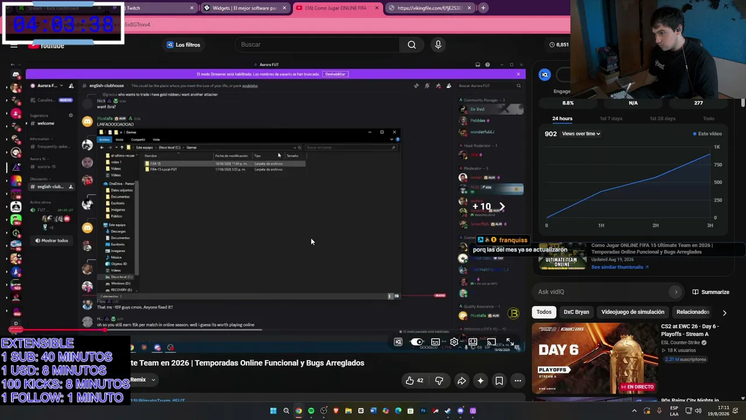Image resolution: width=746 pixels, height=420 pixels.
Task: Click the vidIQ logo in the side panel
Action: click(x=544, y=75)
